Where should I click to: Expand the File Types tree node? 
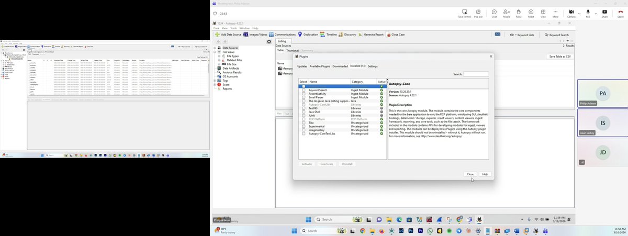[219, 56]
